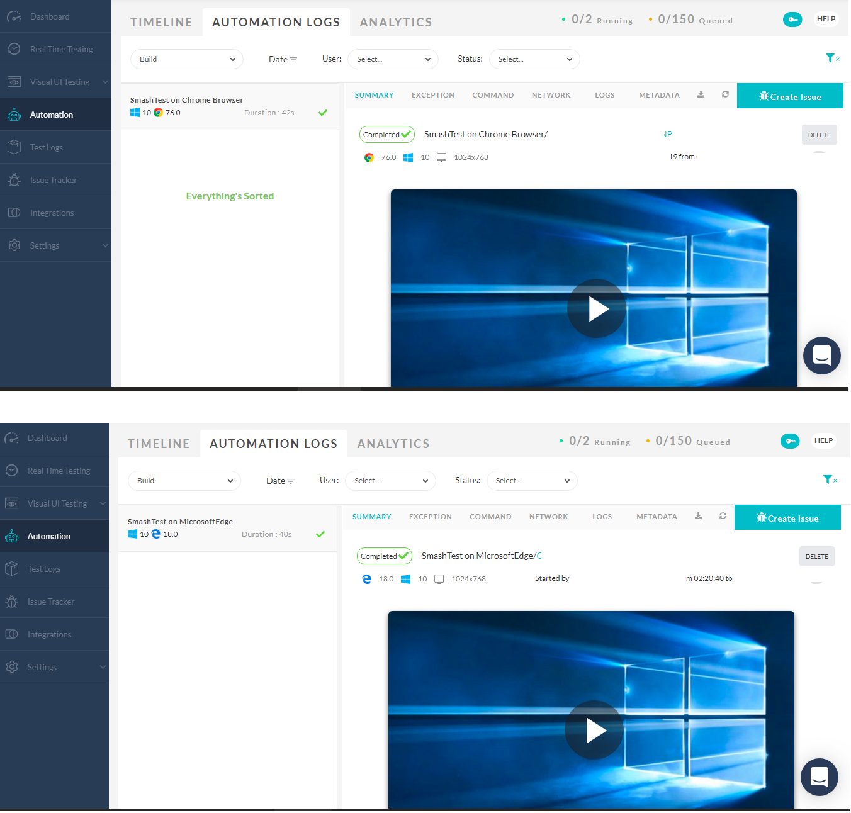Open LOGS tab beside NETWORK in MicrosoftEdge test view
The width and height of the screenshot is (851, 813).
(x=602, y=517)
